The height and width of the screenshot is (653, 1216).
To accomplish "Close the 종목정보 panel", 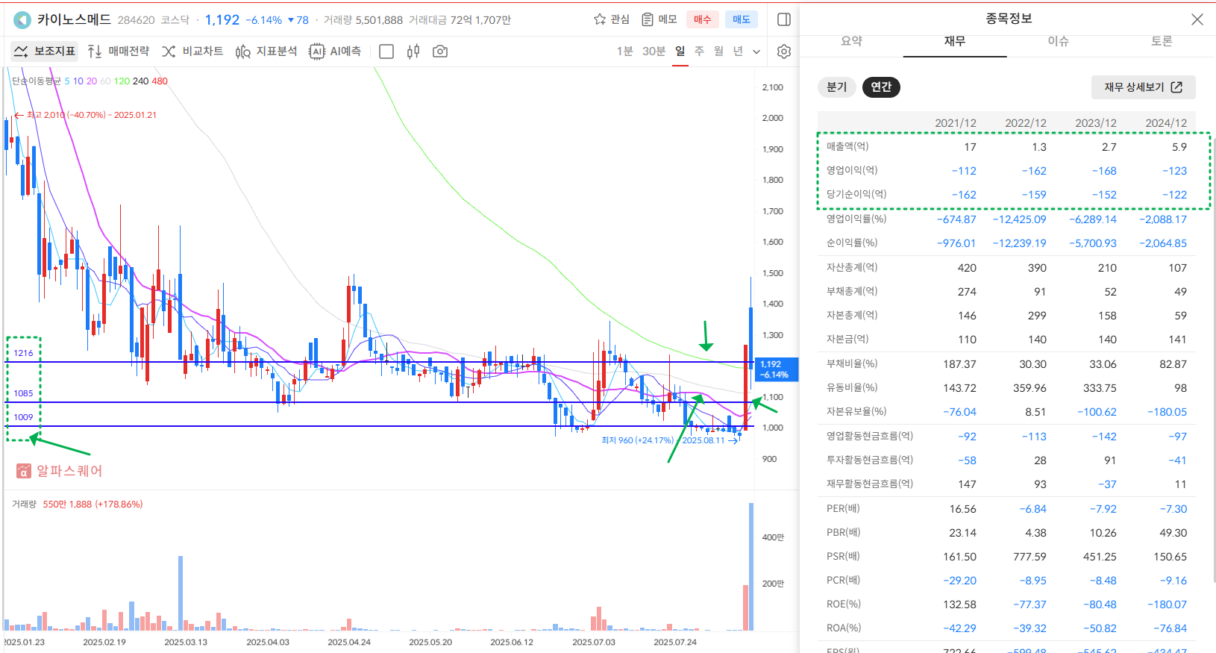I will [1197, 19].
